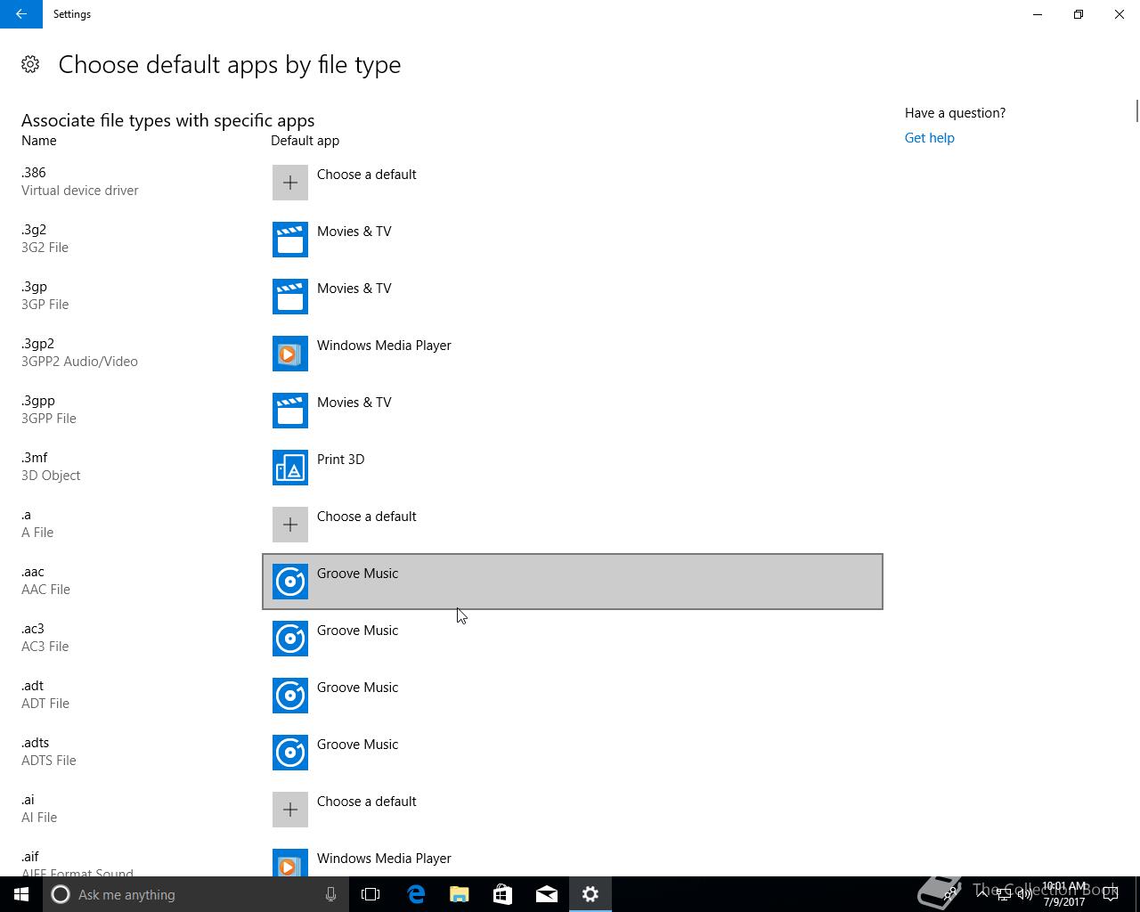Click the volume speaker tray icon
This screenshot has height=912, width=1140.
pyautogui.click(x=1024, y=894)
